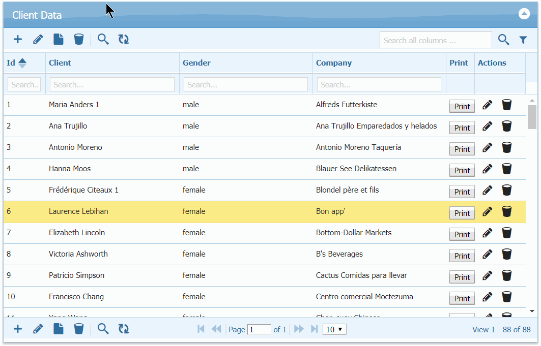Open the rows-per-page dropdown showing 10
The width and height of the screenshot is (541, 346).
coord(335,330)
